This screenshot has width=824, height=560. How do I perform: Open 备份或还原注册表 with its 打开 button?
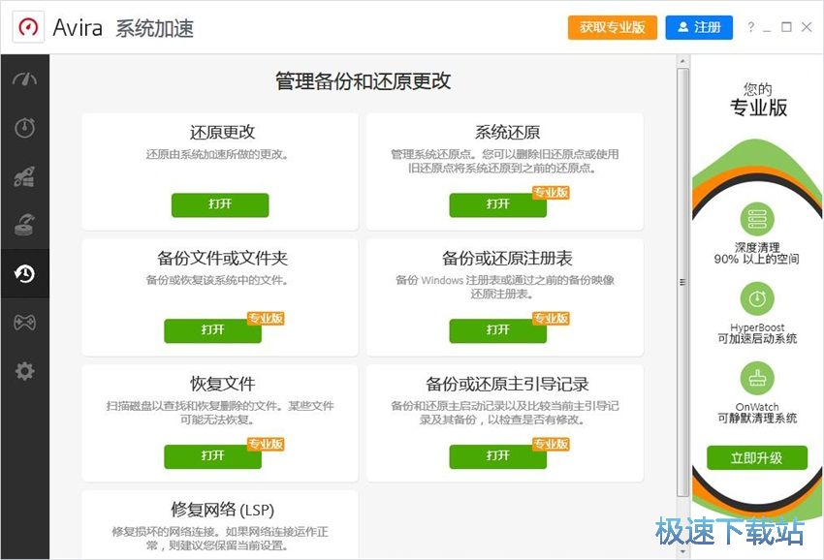coord(497,330)
